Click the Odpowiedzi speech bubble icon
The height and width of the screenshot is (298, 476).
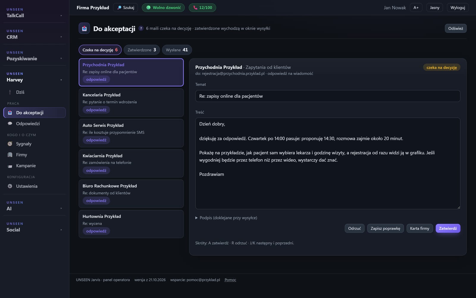[10, 123]
